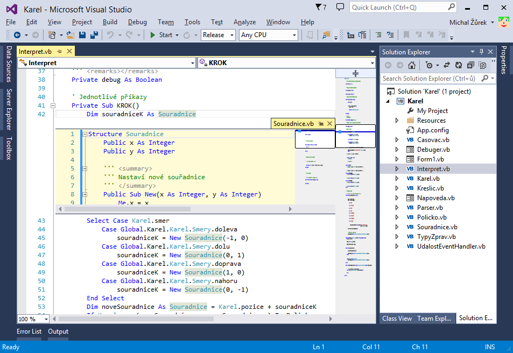Refresh the Solution Explorer using its refresh icon
This screenshot has height=353, width=513.
(x=459, y=65)
